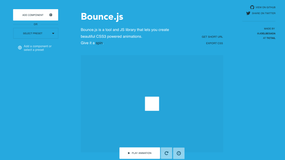Click the up-arrow hint icon in sidebar
Viewport: 285px width, 160px height.
coord(20,48)
